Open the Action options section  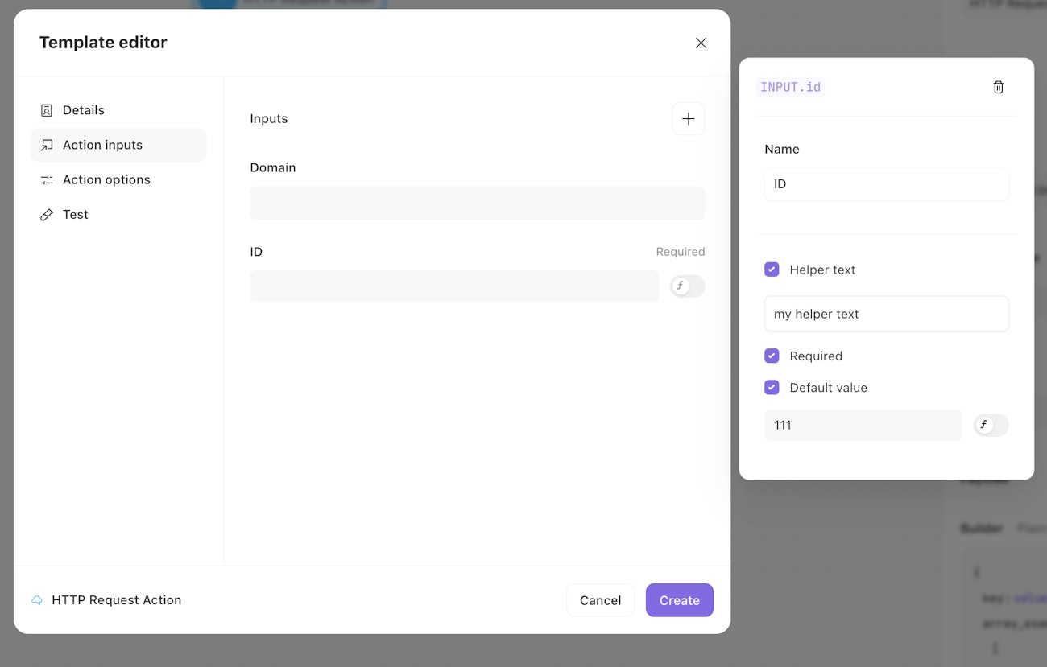tap(106, 180)
